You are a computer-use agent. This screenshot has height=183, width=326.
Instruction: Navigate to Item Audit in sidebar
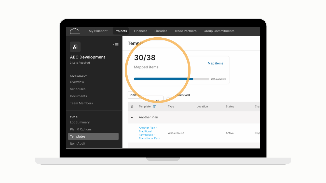coord(78,144)
